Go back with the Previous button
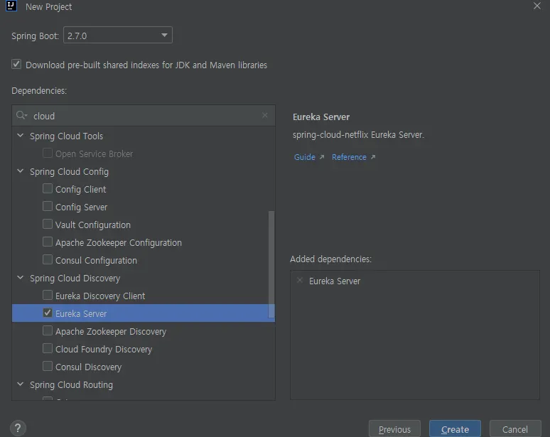 point(394,429)
